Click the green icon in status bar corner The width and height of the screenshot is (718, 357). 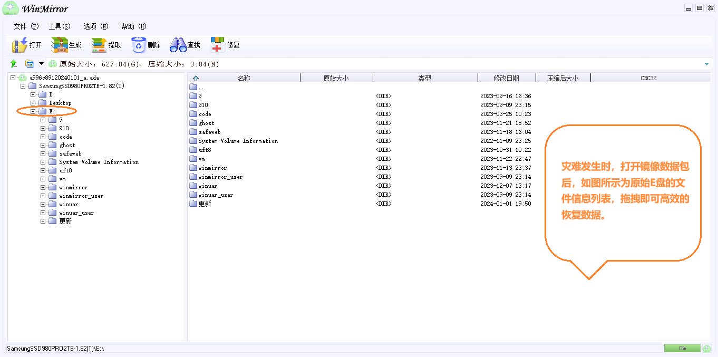[x=707, y=349]
